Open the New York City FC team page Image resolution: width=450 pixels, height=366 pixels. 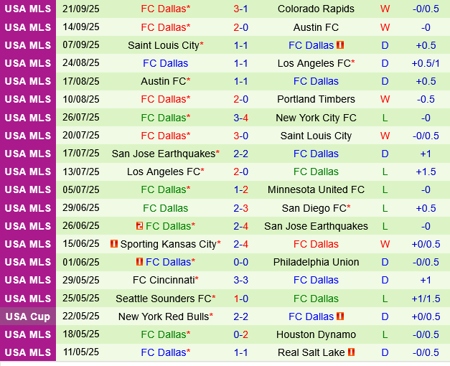[316, 118]
